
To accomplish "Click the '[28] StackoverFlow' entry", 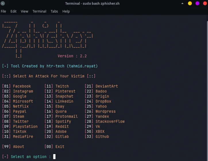I will (105, 121).
